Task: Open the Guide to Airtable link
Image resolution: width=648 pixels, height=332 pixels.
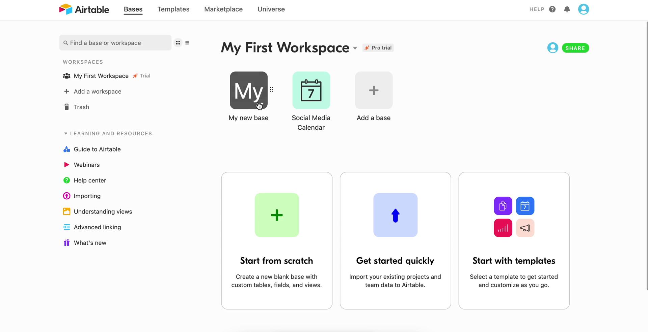Action: [x=97, y=149]
